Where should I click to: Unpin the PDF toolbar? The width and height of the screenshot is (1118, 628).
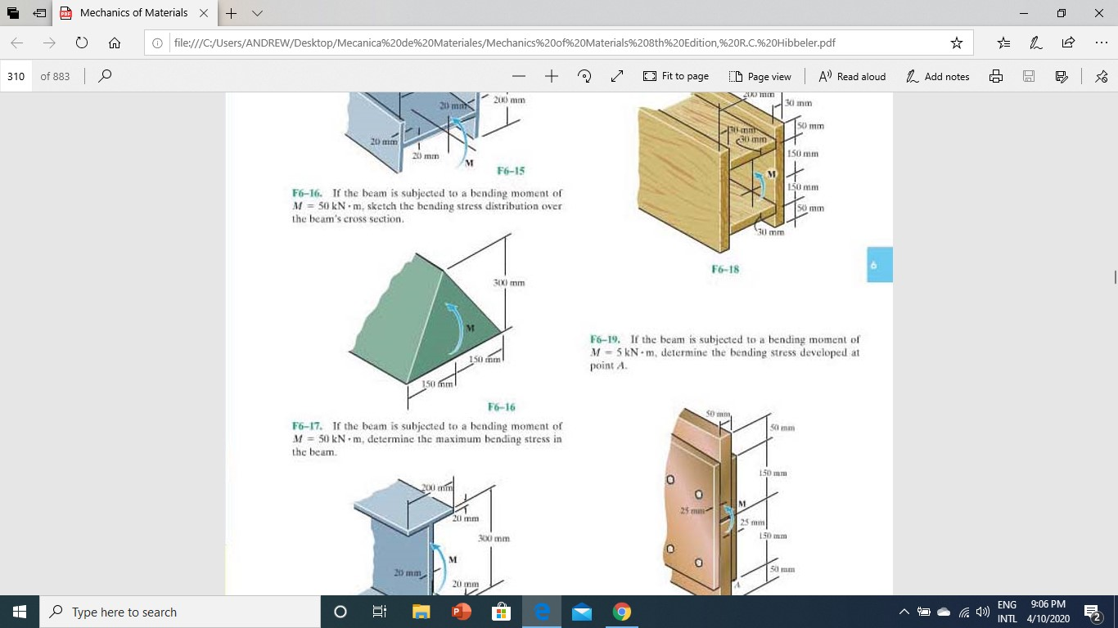(1101, 76)
